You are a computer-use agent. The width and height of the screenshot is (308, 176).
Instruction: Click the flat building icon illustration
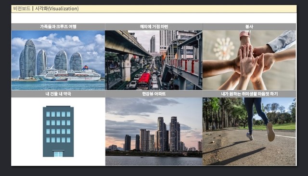tap(58, 131)
